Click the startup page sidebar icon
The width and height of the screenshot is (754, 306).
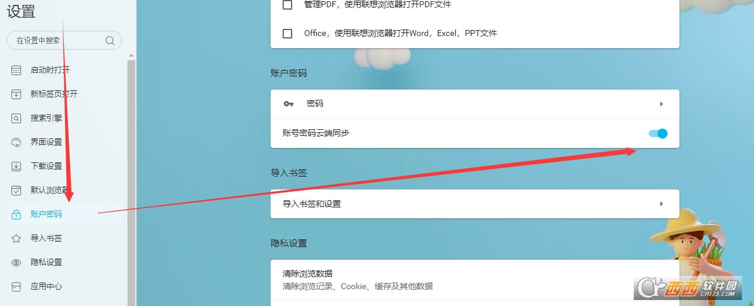pos(17,70)
